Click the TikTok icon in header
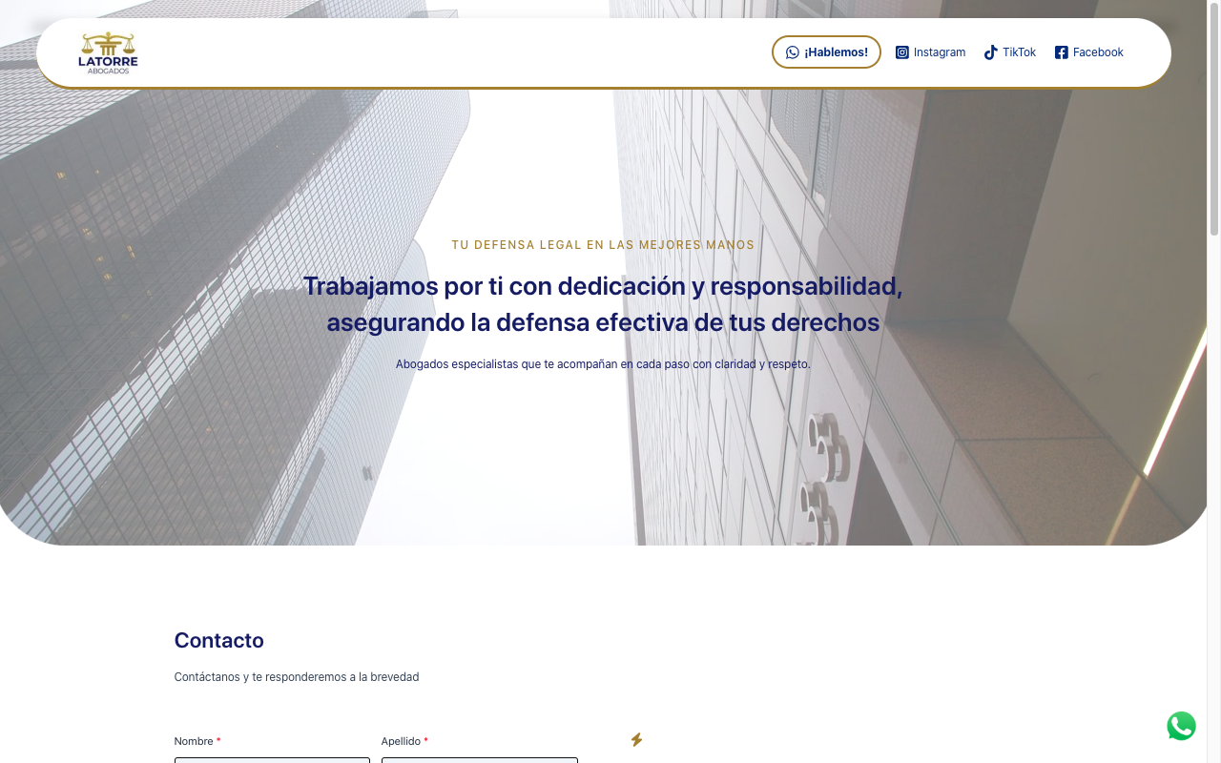Image resolution: width=1221 pixels, height=763 pixels. tap(990, 52)
